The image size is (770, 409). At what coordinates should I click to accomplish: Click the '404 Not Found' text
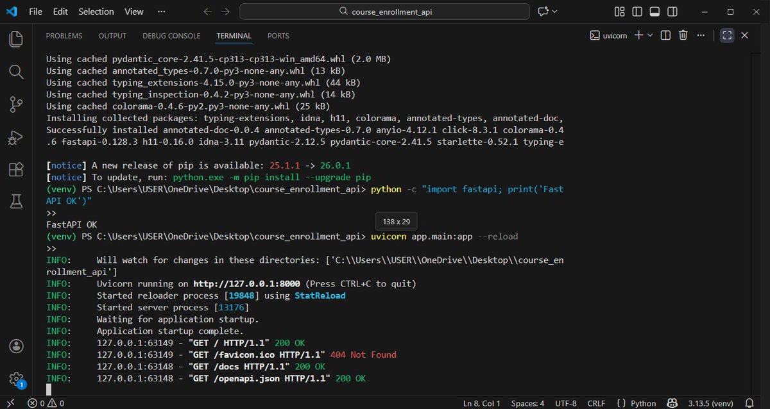point(363,355)
